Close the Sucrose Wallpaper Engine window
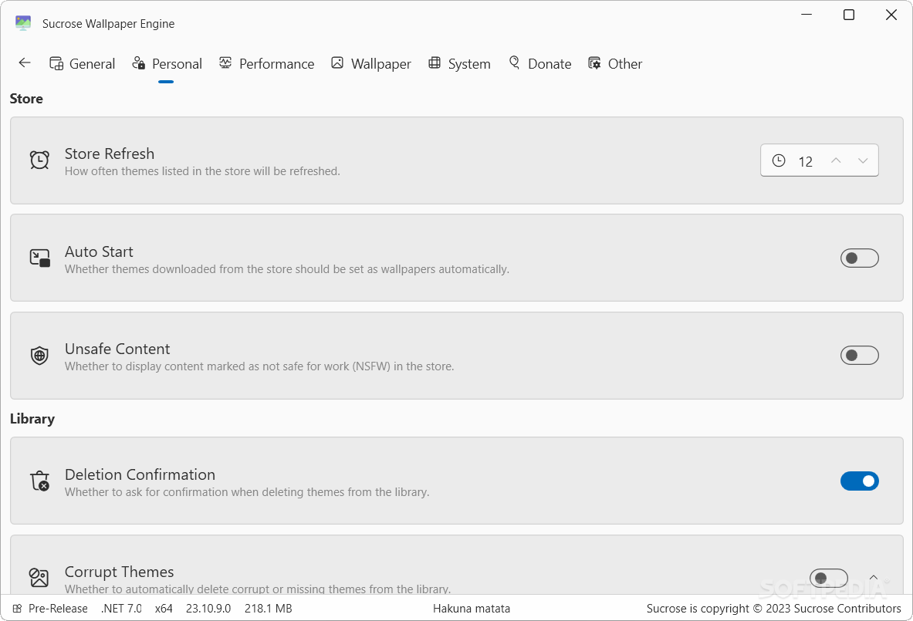The image size is (913, 621). coord(891,15)
